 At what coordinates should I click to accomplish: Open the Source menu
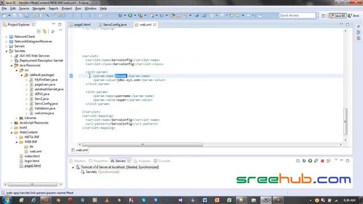(x=24, y=8)
